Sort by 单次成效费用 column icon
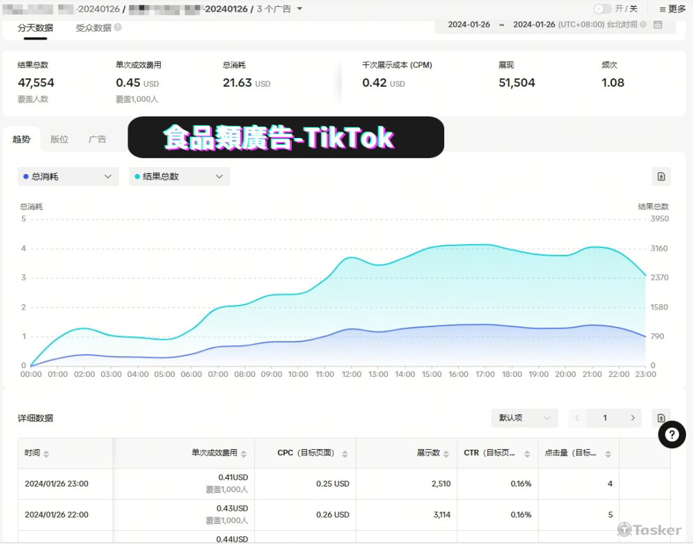693x544 pixels. (244, 453)
